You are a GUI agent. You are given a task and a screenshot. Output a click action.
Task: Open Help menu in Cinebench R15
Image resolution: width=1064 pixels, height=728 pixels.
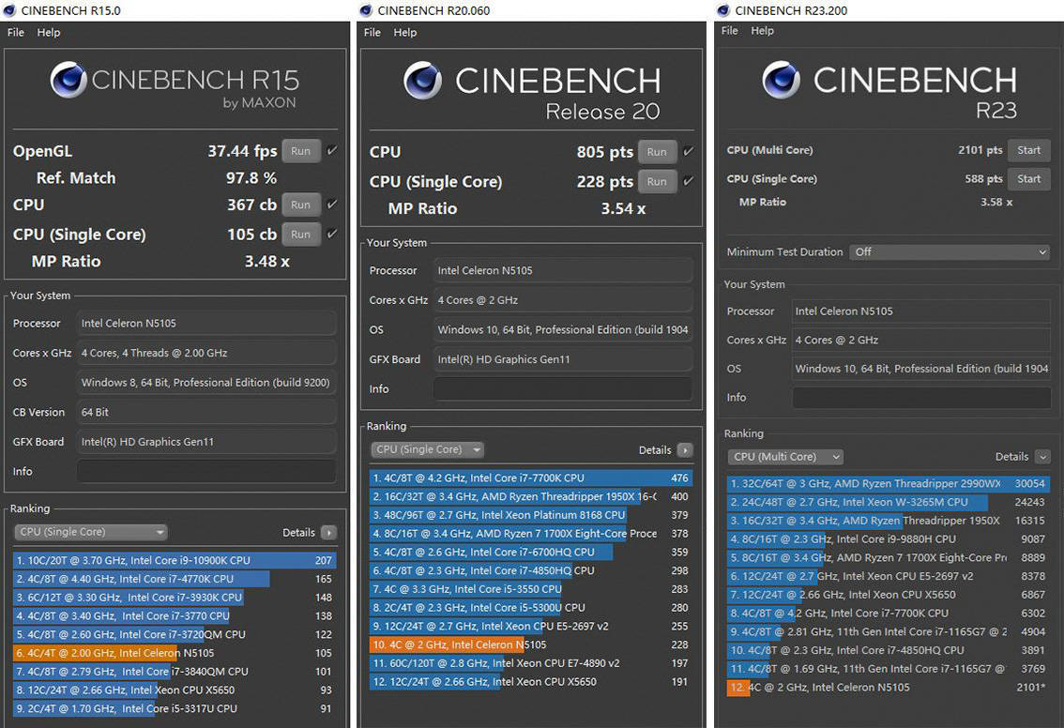(x=48, y=32)
